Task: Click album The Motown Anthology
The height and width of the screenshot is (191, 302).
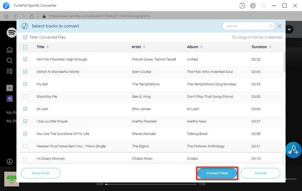Action: point(206,146)
